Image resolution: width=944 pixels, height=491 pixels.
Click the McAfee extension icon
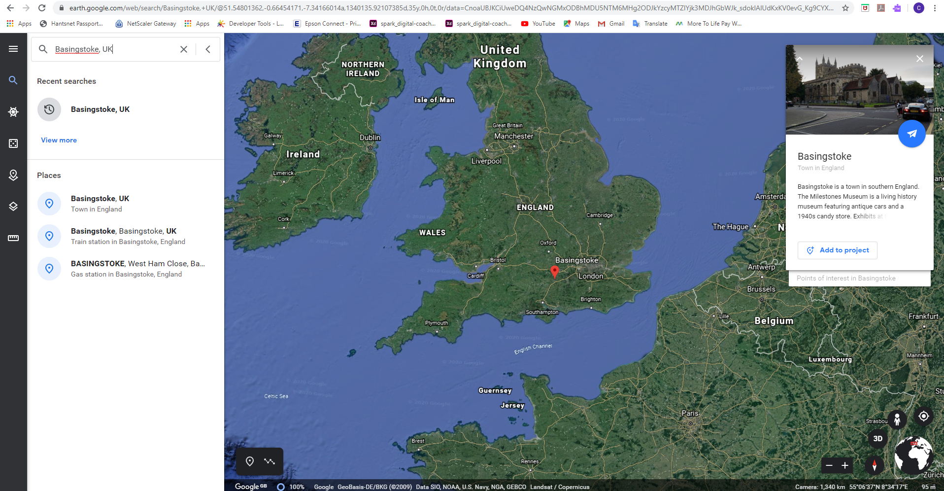pos(865,8)
